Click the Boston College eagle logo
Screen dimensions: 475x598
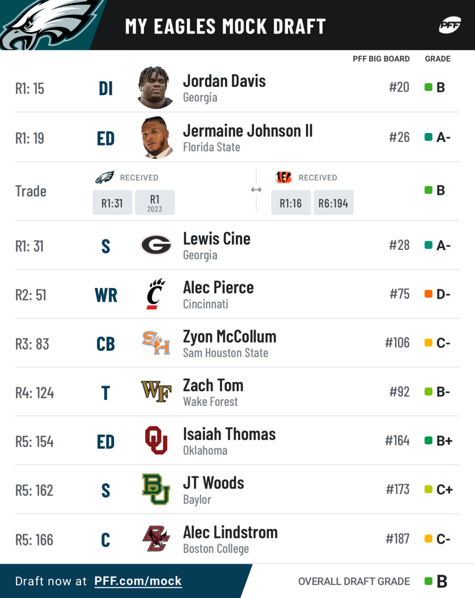pyautogui.click(x=156, y=538)
